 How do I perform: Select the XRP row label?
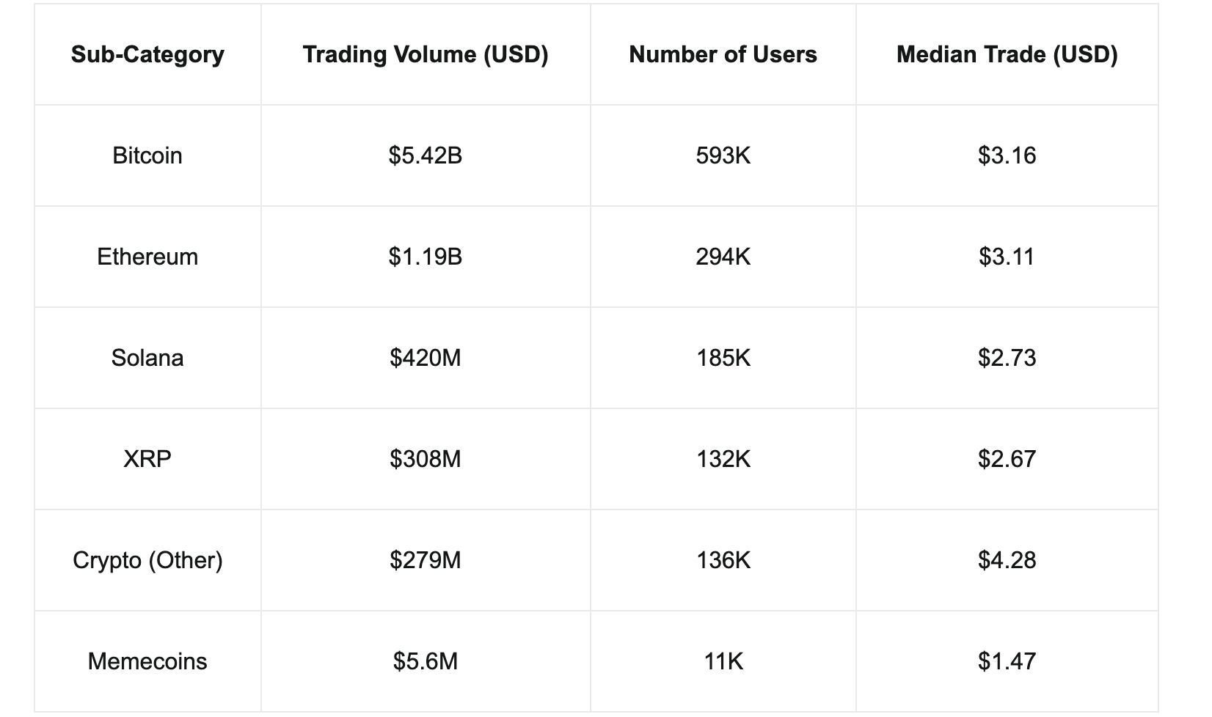(x=147, y=459)
